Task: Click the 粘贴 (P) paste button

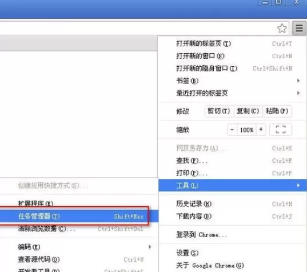Action: (277, 111)
